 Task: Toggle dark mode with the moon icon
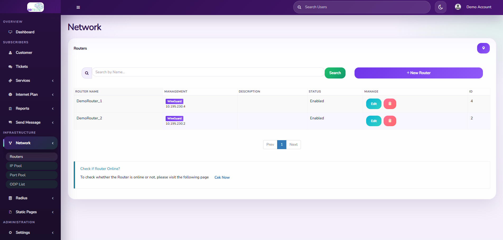440,7
